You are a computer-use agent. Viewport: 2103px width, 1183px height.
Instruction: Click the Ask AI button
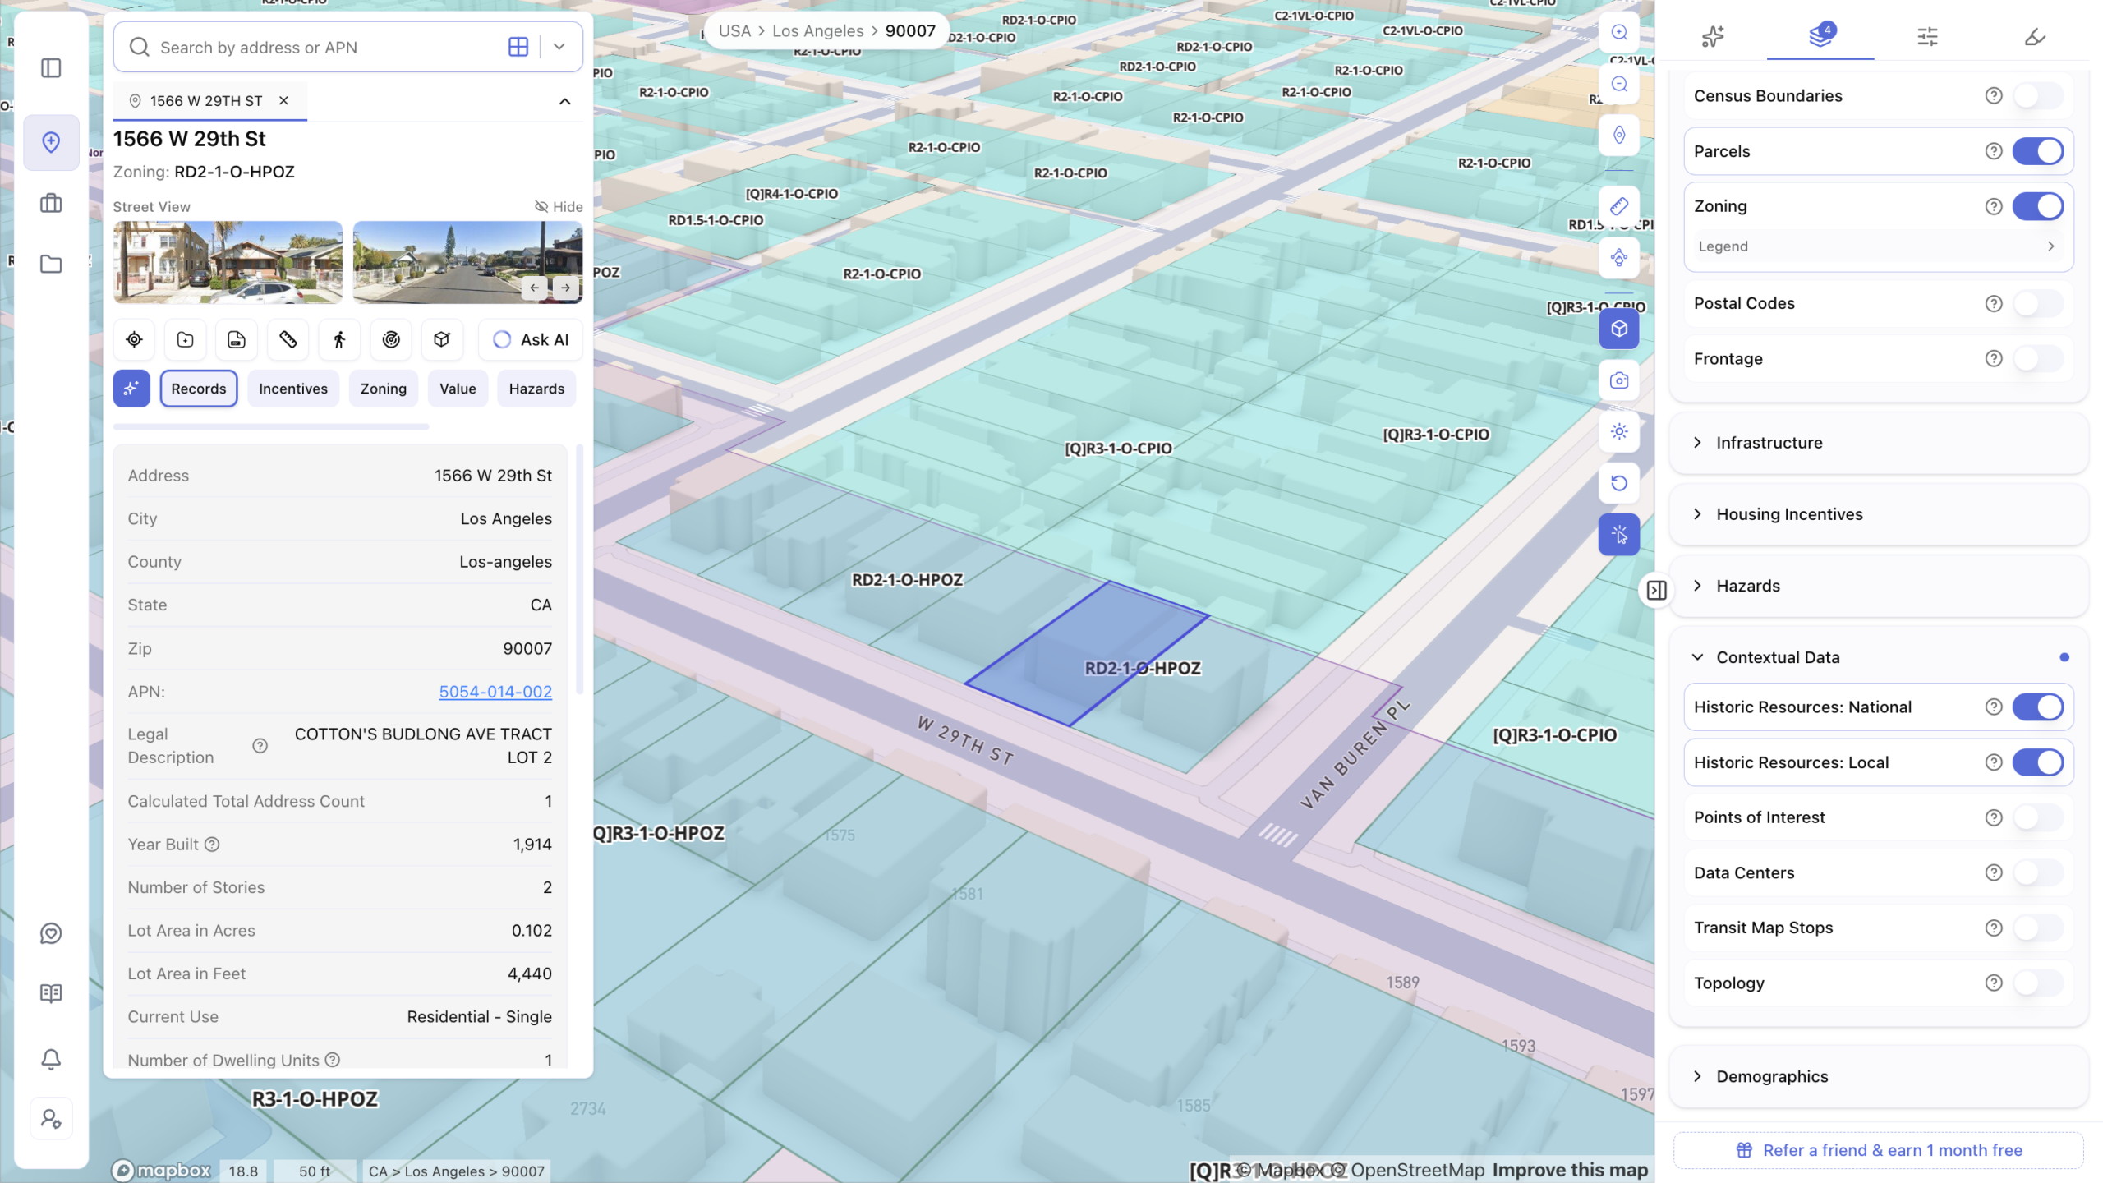531,339
